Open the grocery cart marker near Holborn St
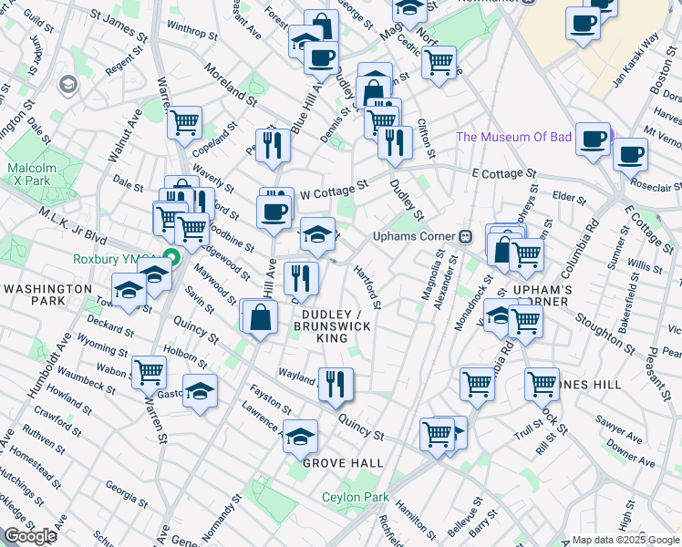682x547 pixels. pyautogui.click(x=150, y=371)
